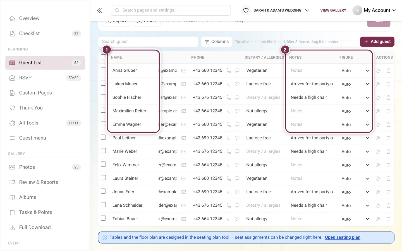This screenshot has width=402, height=251.
Task: Click the heart icon beside wedding title
Action: click(x=246, y=10)
